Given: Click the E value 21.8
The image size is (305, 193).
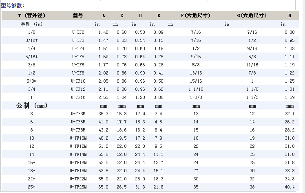Looking at the screenshot, I should pyautogui.click(x=158, y=187).
